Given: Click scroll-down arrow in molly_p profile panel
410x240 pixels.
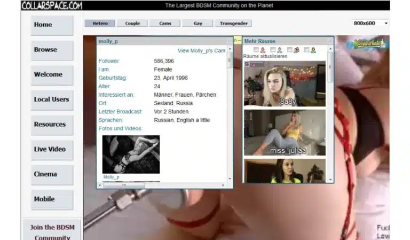Looking at the screenshot, I should [x=230, y=179].
